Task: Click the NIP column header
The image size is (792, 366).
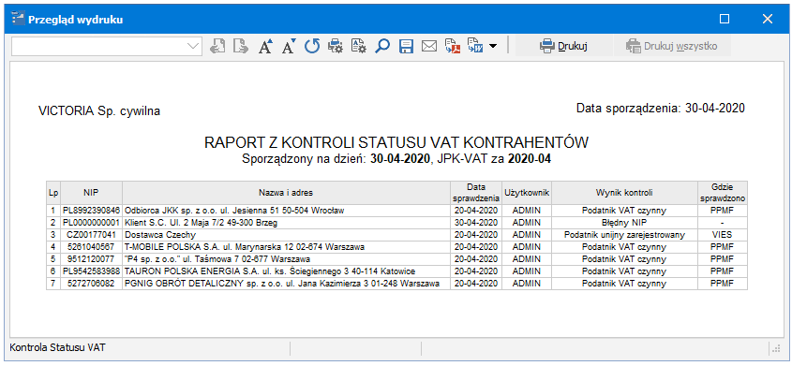Action: (x=92, y=193)
